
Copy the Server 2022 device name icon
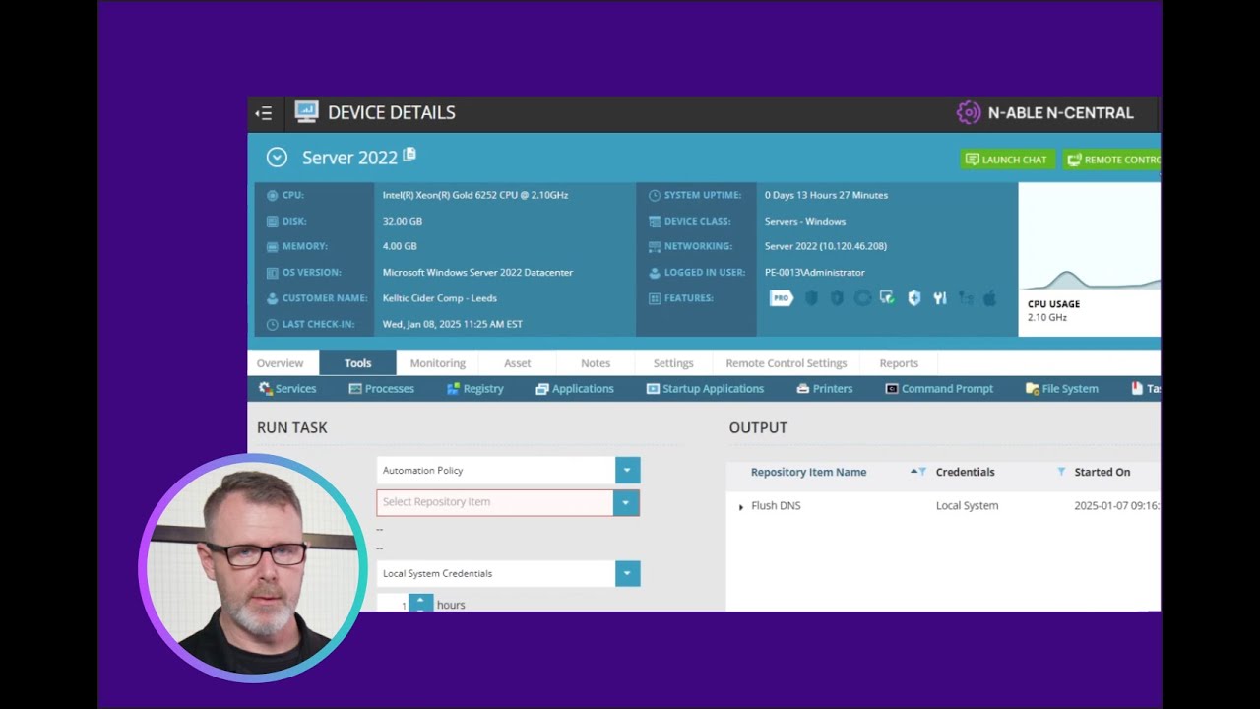point(409,155)
